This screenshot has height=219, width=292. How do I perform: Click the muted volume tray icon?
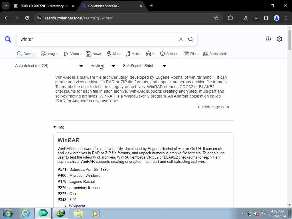256,214
